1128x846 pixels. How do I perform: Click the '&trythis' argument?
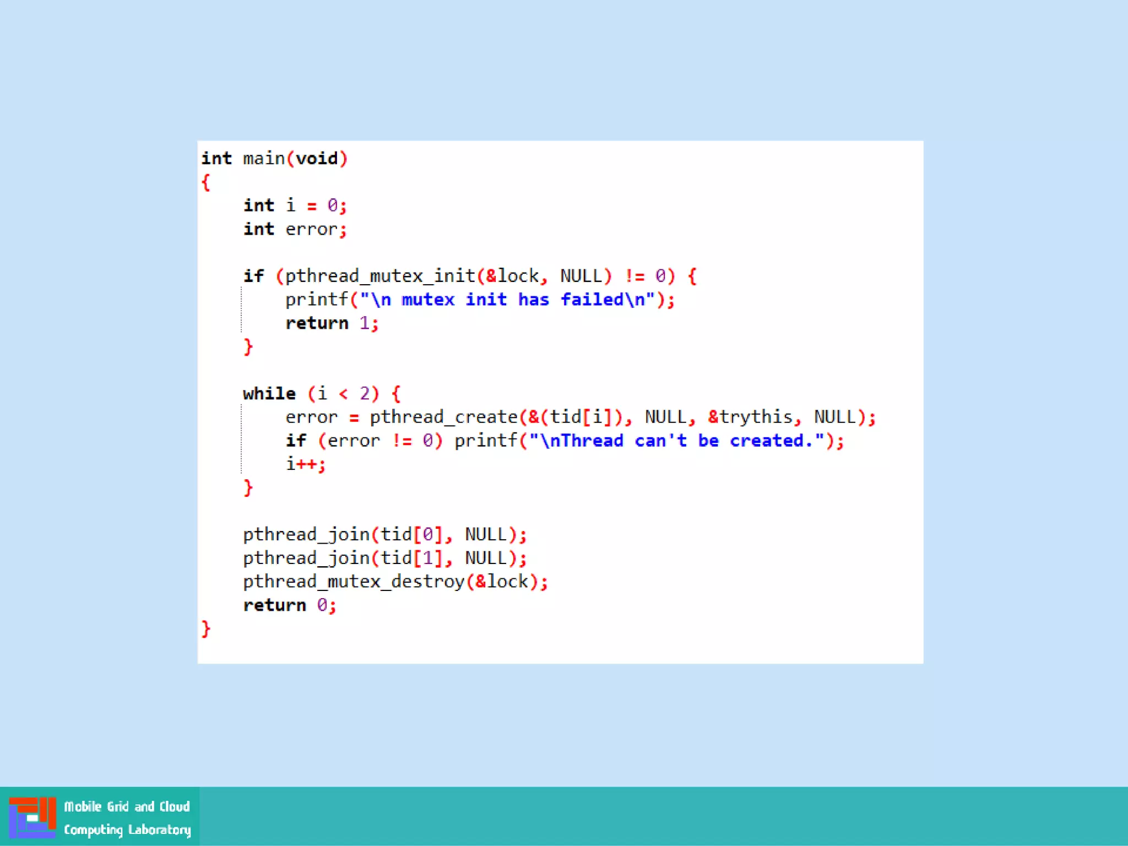tap(750, 417)
